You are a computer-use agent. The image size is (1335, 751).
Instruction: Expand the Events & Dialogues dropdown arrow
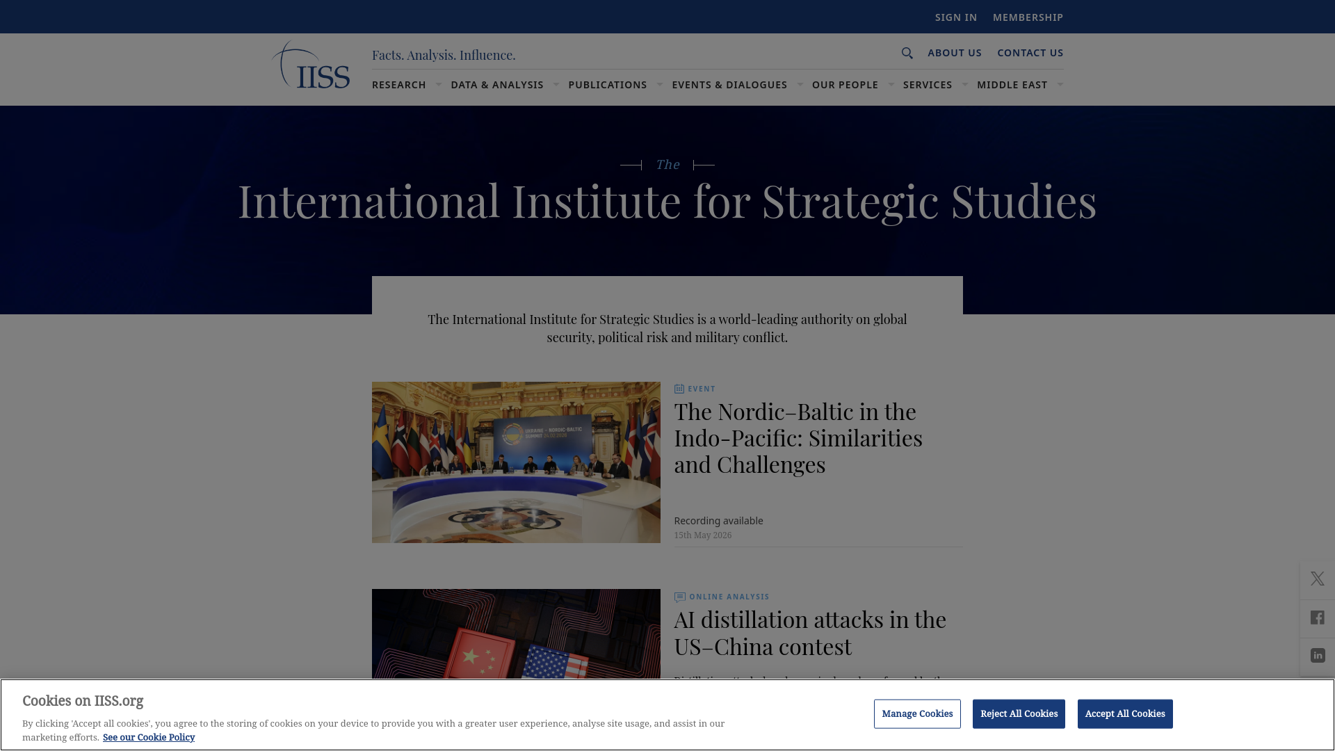tap(800, 85)
